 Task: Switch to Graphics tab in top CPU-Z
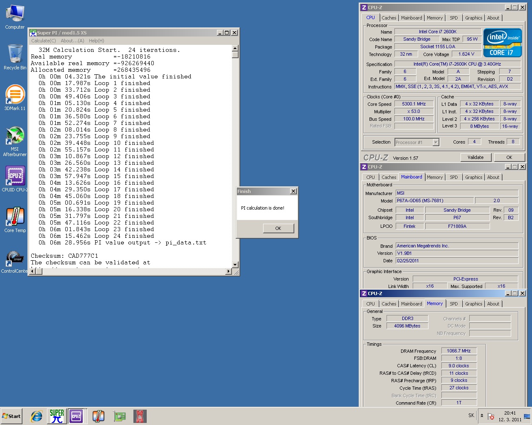(x=474, y=18)
